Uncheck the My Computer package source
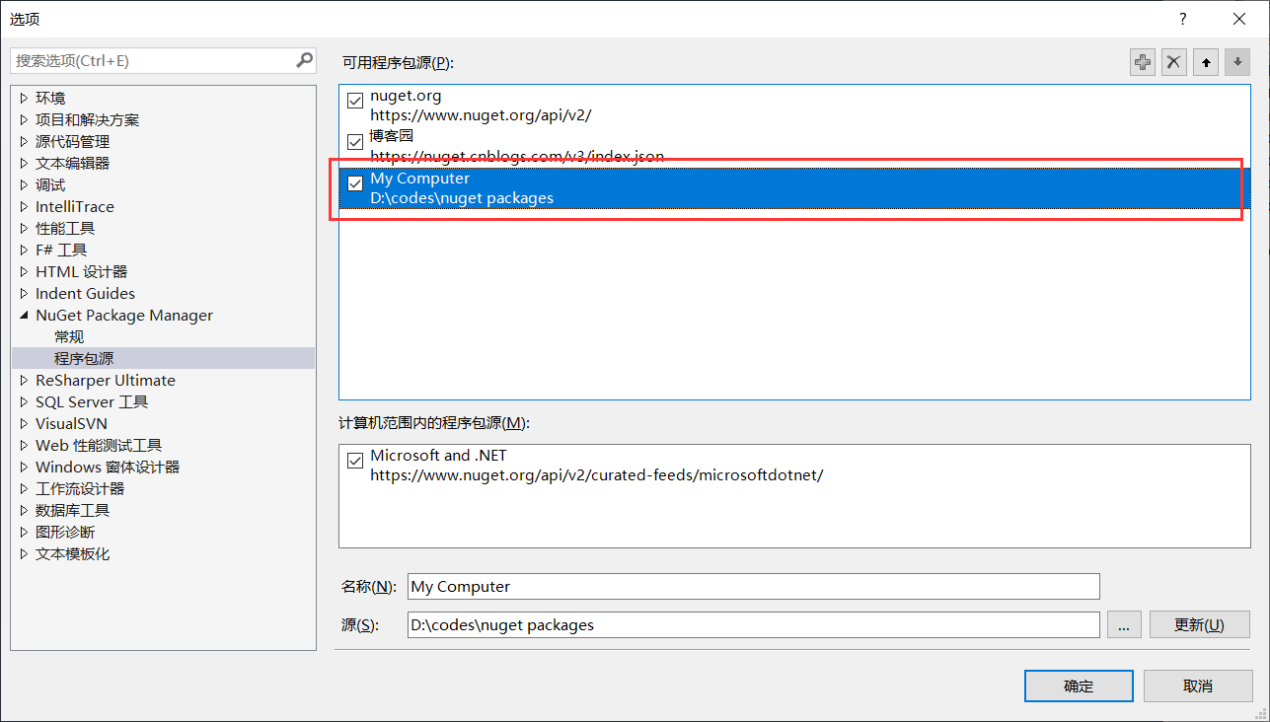Viewport: 1270px width, 722px height. pyautogui.click(x=355, y=183)
